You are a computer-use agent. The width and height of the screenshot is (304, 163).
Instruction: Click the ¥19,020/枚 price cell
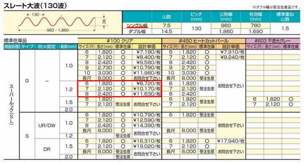pos(147,146)
